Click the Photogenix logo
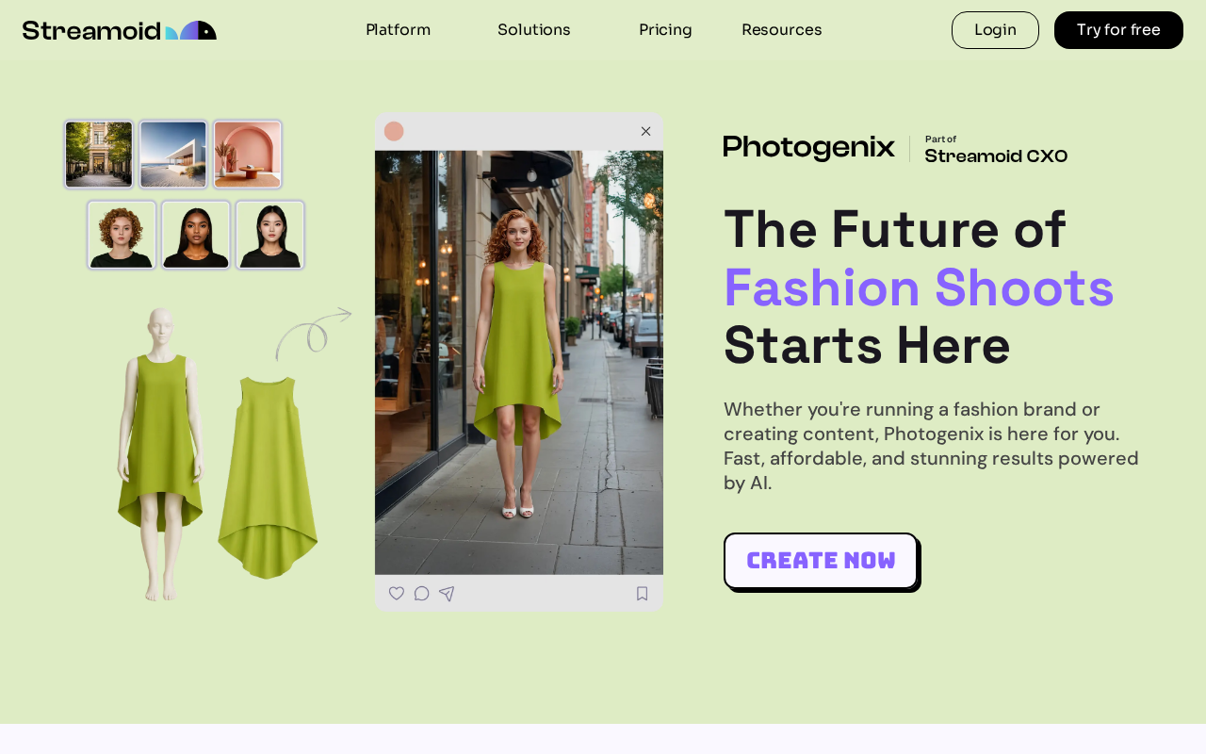The width and height of the screenshot is (1206, 754). coord(809,148)
